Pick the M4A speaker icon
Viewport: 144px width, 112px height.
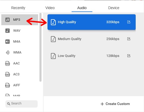[8, 42]
